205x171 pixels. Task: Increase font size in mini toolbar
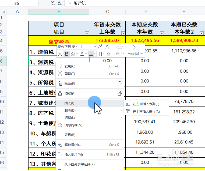100,47
